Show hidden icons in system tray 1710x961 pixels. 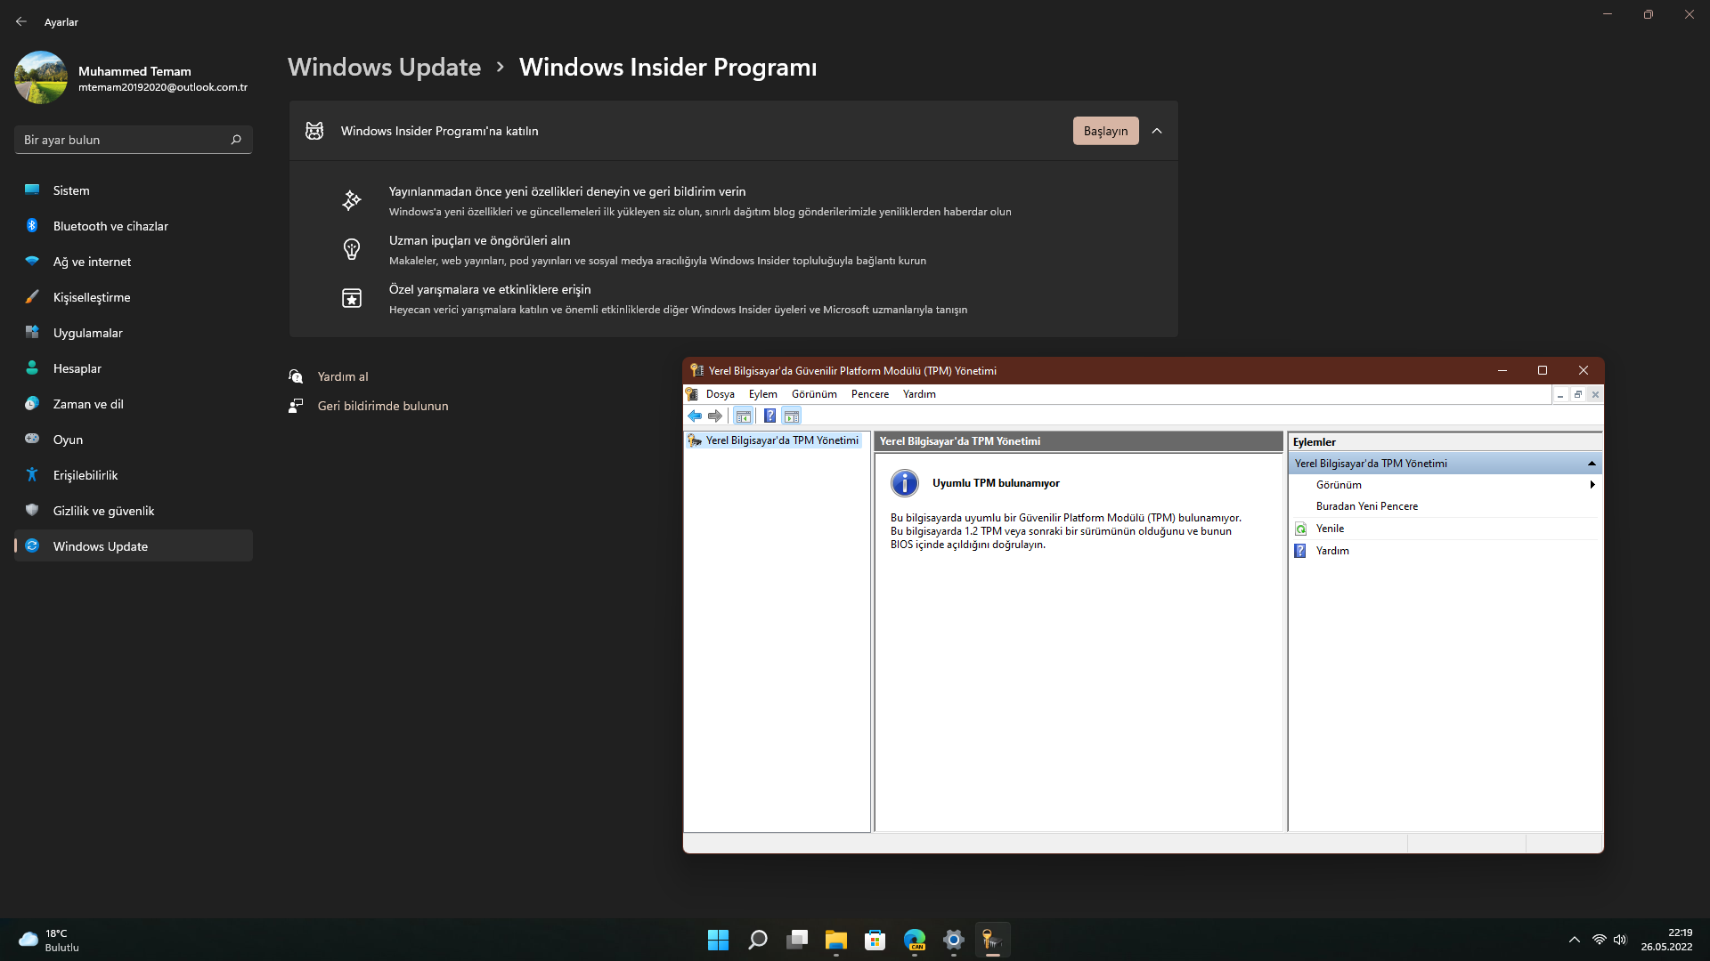[1574, 940]
